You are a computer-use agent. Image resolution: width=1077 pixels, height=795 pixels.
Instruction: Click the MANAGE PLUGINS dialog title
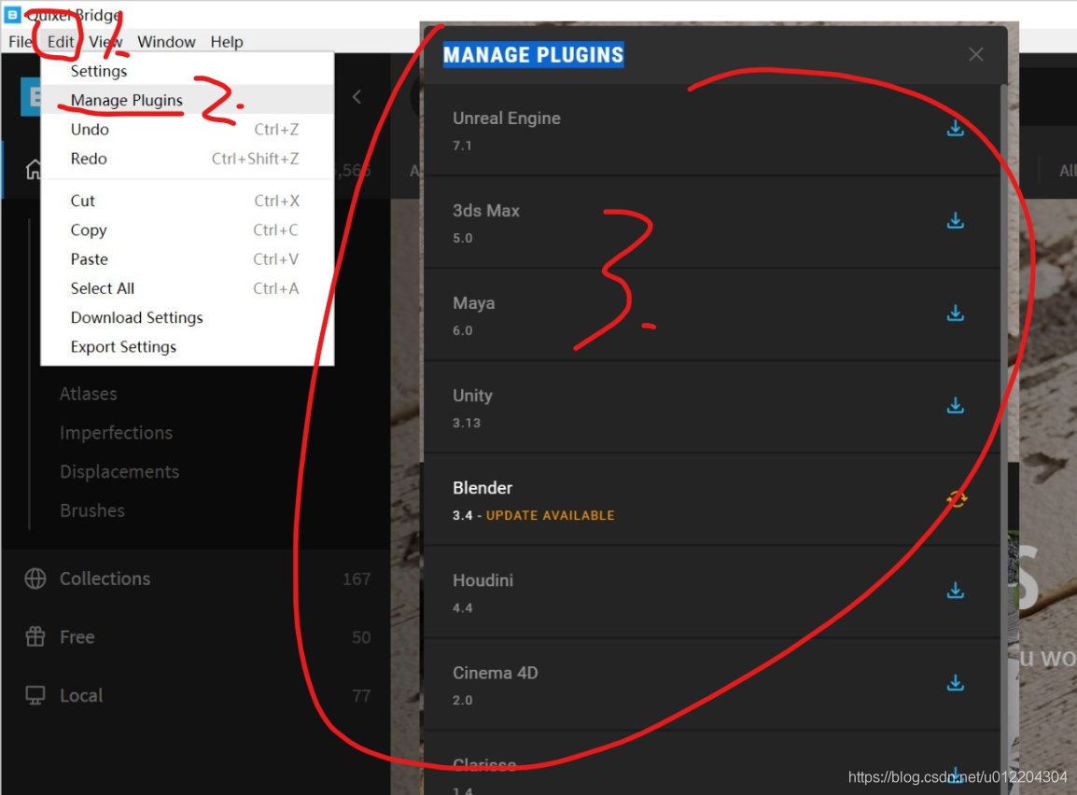533,55
